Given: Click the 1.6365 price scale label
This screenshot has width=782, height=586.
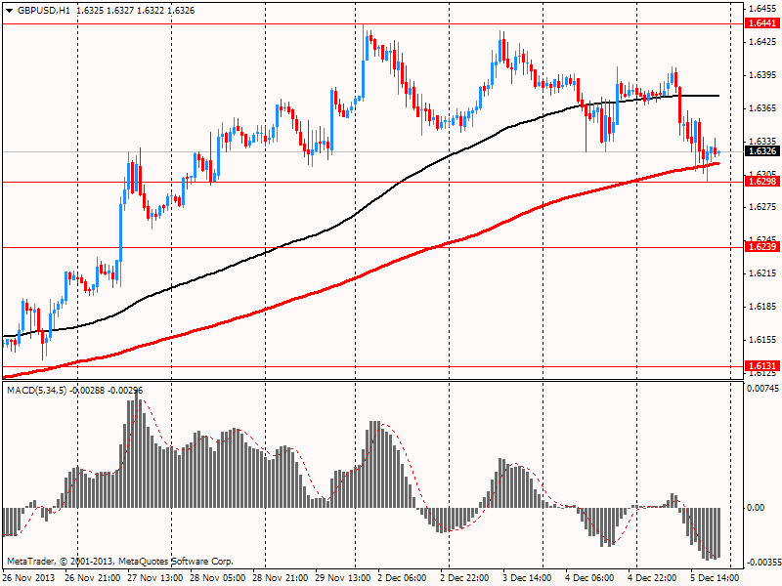Looking at the screenshot, I should click(763, 108).
